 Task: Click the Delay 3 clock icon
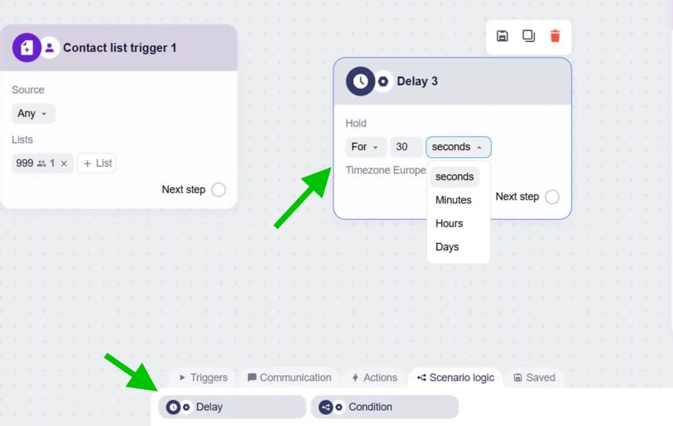pos(360,81)
